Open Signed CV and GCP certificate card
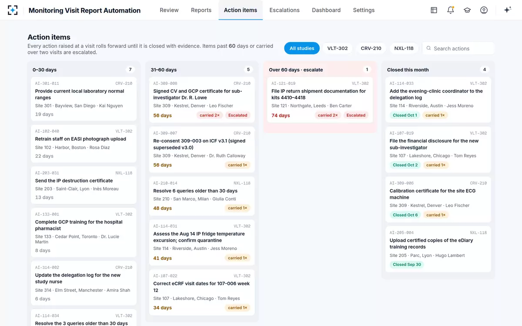Image resolution: width=522 pixels, height=326 pixels. click(x=202, y=100)
